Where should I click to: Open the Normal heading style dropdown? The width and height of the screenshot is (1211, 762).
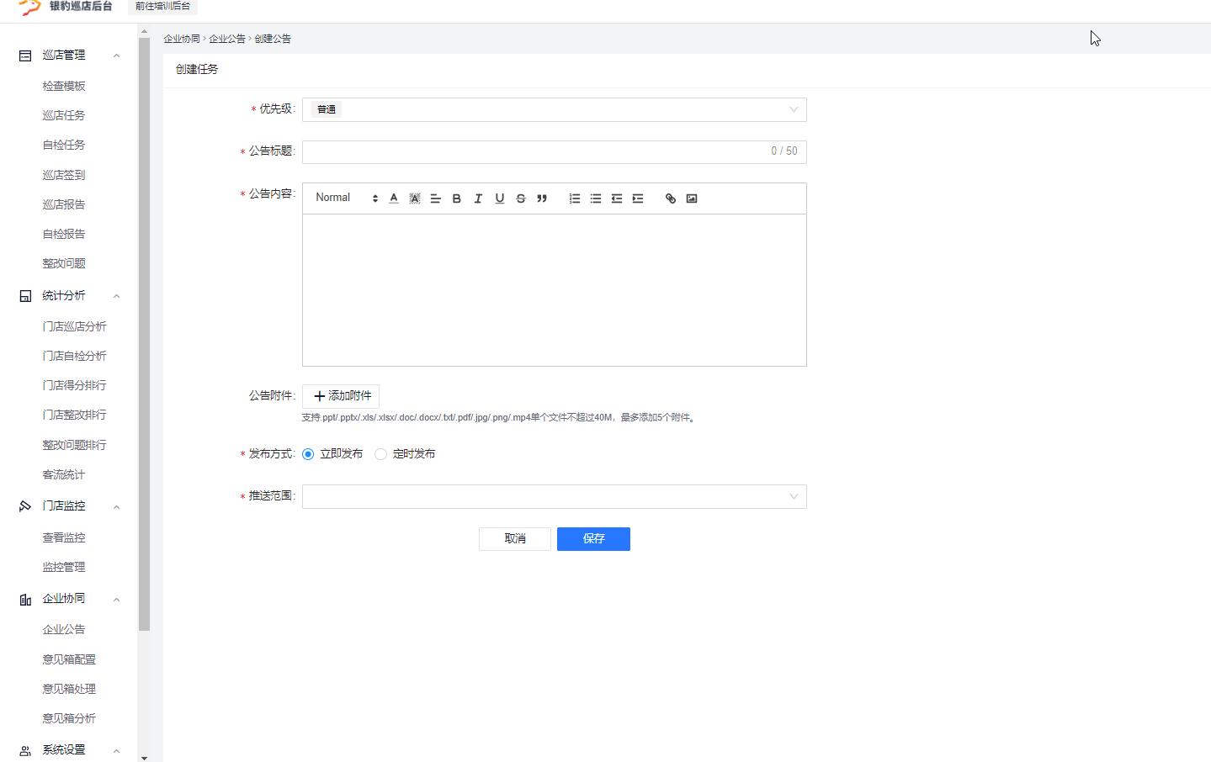[346, 198]
